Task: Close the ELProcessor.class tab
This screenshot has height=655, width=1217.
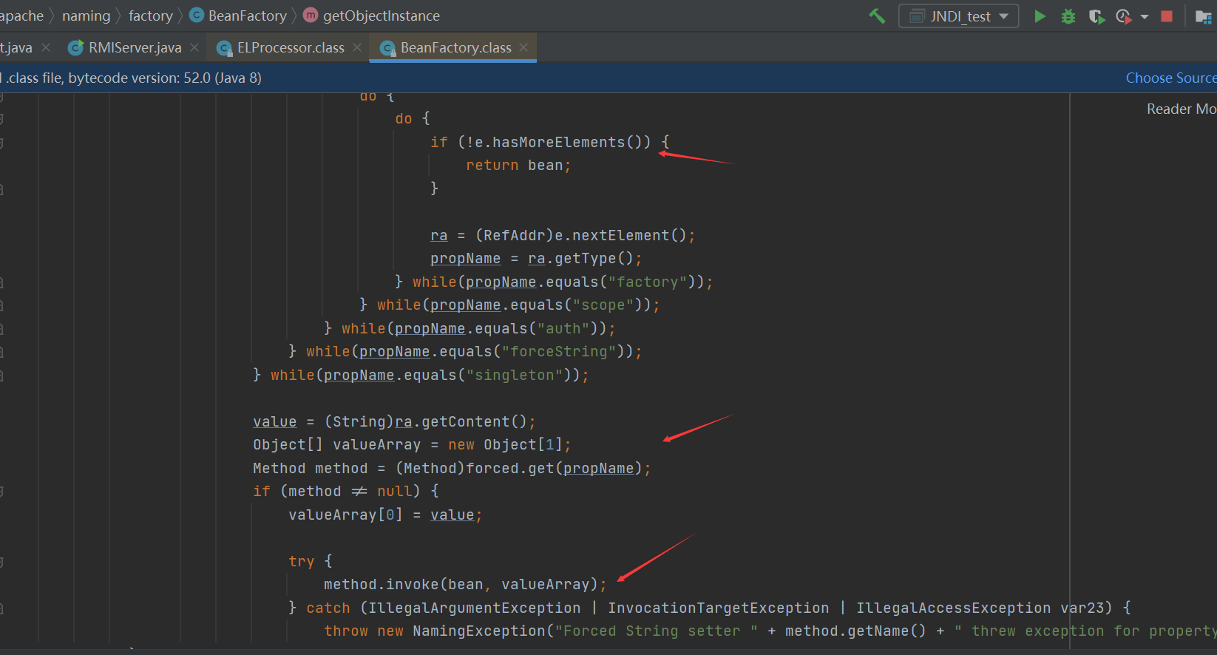Action: click(x=357, y=47)
